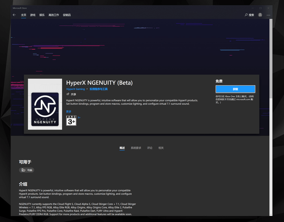Click the IARC 3+ rating badge
The image size is (284, 222).
click(71, 121)
